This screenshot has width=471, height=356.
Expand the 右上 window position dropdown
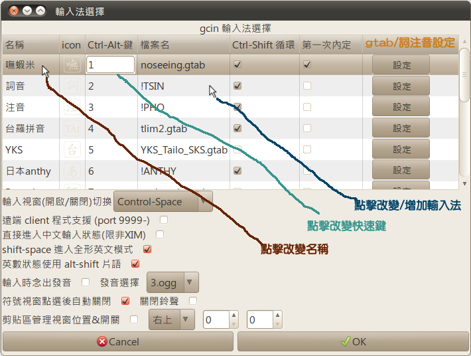click(x=172, y=319)
